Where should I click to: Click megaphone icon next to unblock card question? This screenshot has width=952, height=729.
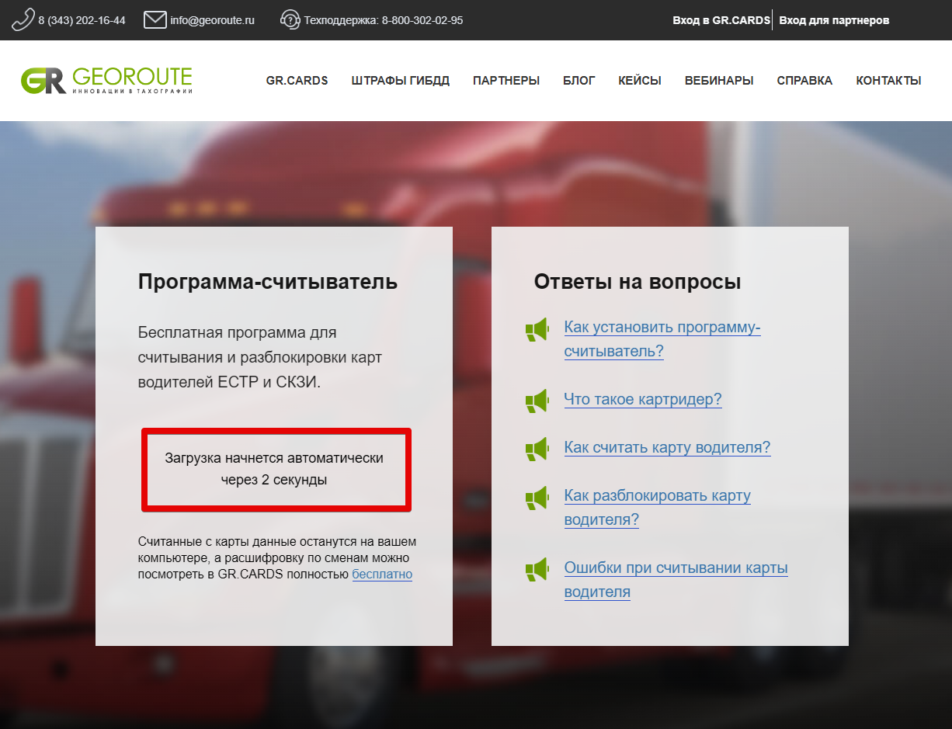[x=537, y=497]
